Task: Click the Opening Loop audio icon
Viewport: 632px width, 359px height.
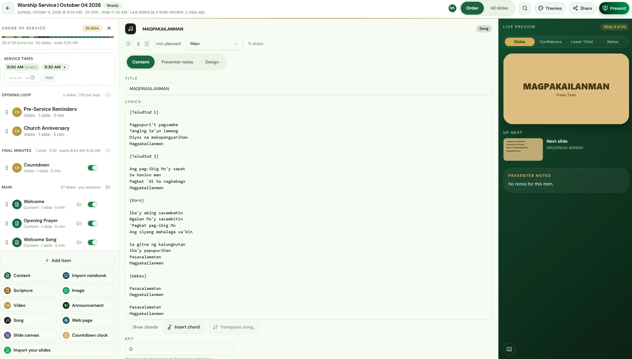Action: click(108, 95)
